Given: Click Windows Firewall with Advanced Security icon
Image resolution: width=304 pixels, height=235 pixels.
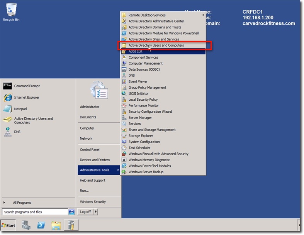Looking at the screenshot, I should coord(124,154).
